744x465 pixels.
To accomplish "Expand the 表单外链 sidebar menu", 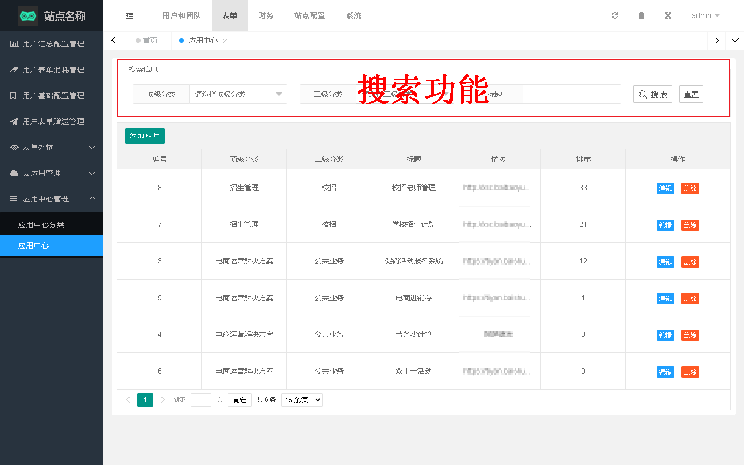I will [52, 147].
